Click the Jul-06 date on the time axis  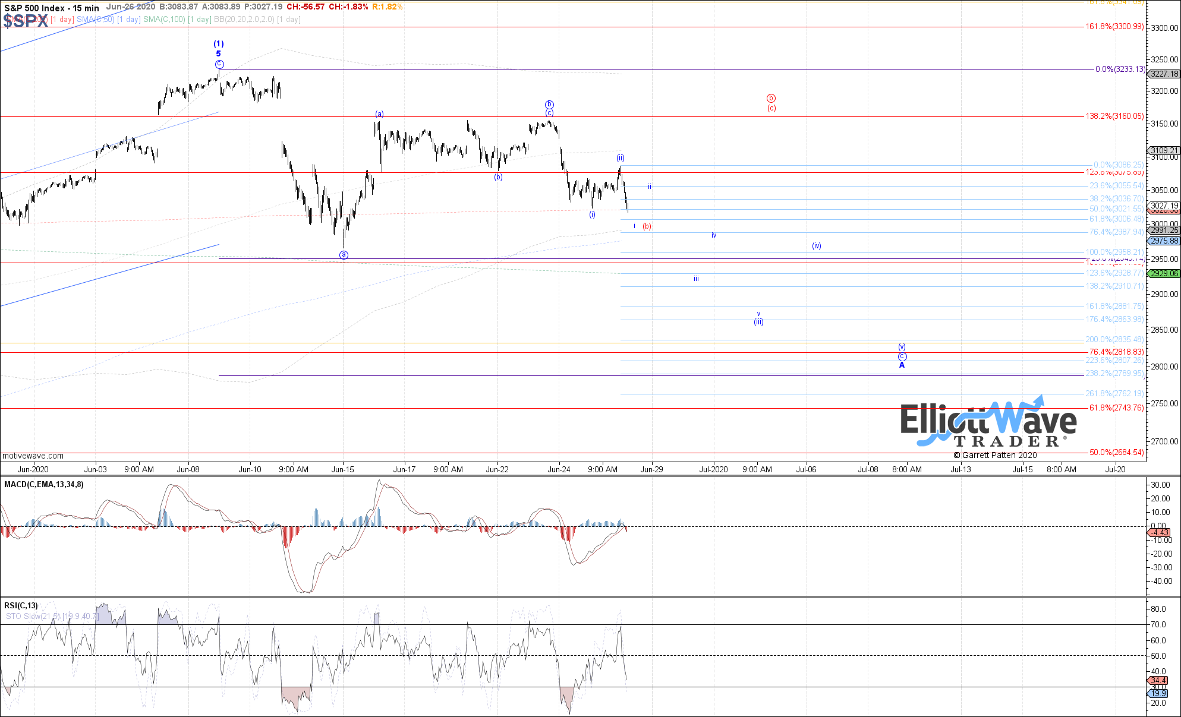[x=806, y=469]
